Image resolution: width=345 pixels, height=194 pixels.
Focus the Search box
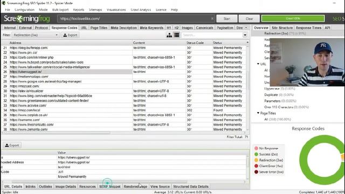pyautogui.click(x=212, y=35)
